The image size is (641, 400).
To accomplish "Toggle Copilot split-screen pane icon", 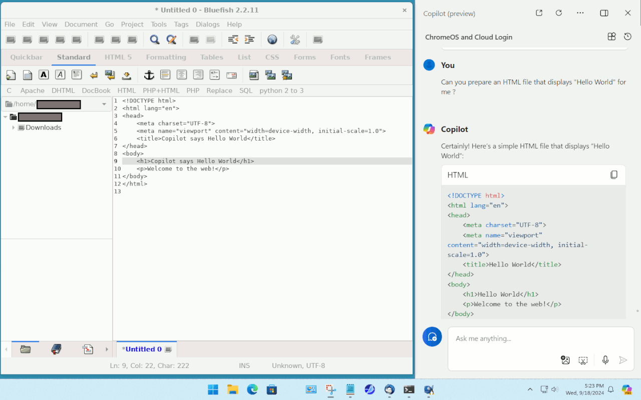I will point(604,13).
